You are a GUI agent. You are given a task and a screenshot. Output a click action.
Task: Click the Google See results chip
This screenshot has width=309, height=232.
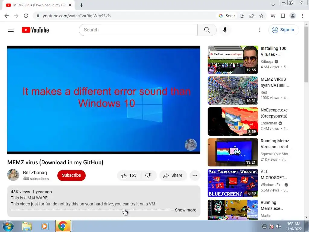coord(227,16)
